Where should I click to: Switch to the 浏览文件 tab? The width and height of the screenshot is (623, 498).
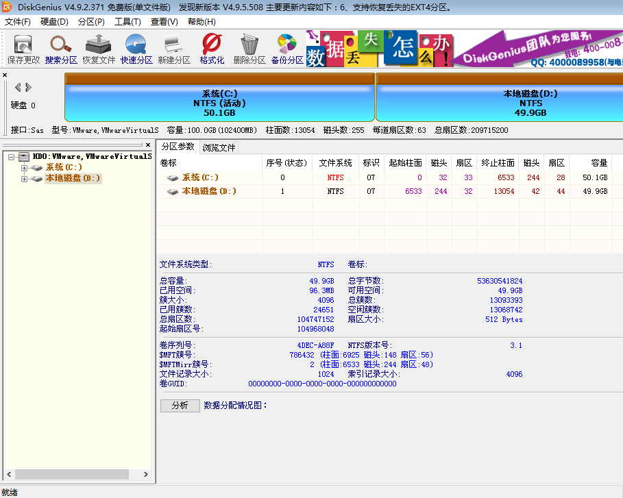click(219, 147)
